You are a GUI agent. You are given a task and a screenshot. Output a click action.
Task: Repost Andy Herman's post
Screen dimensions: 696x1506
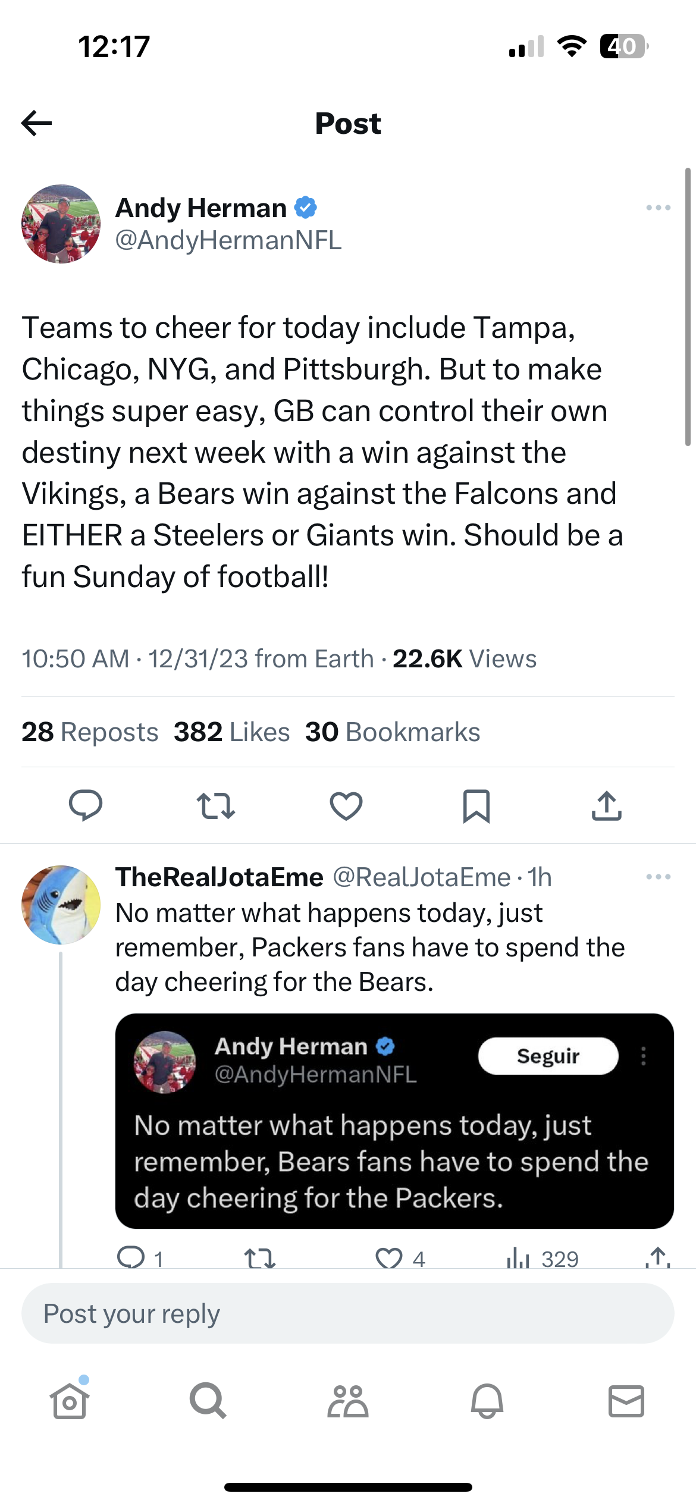click(x=216, y=806)
